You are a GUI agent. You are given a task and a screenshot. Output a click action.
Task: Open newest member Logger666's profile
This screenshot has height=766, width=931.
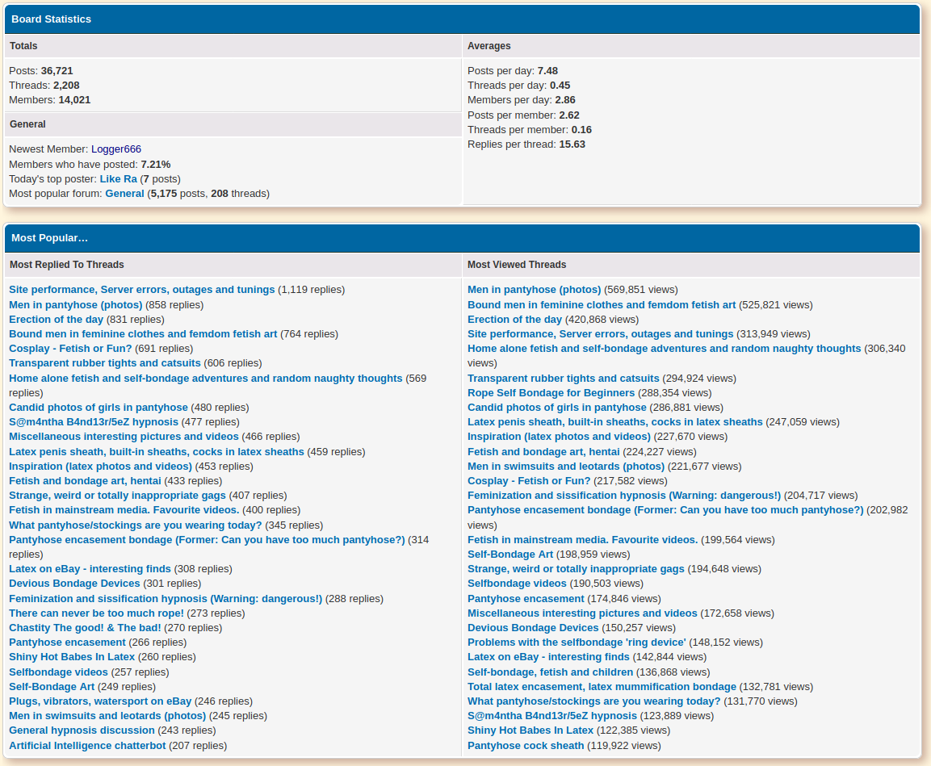pos(115,149)
